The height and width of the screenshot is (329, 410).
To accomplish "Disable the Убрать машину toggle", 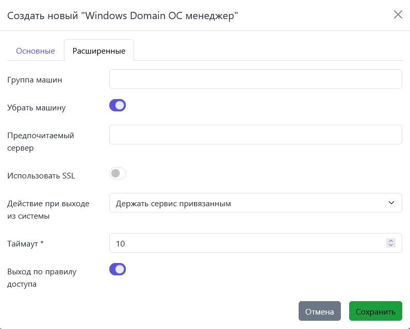I will (x=118, y=106).
